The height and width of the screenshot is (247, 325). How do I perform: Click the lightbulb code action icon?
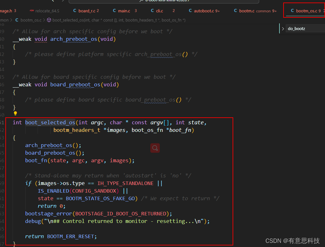coord(15,113)
